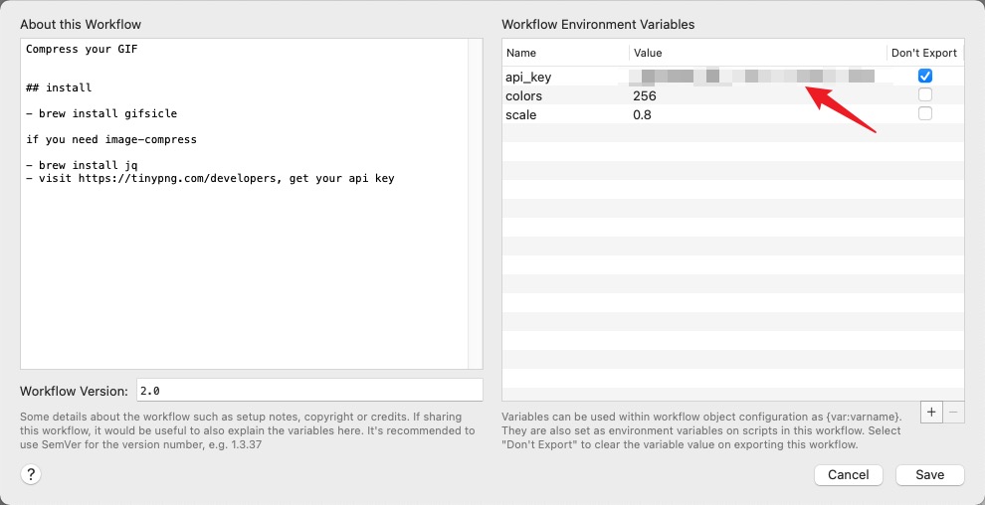Add a new environment variable with plus button
Image resolution: width=985 pixels, height=505 pixels.
point(931,412)
